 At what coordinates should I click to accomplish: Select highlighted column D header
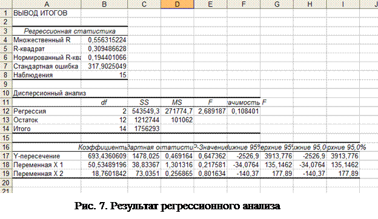[x=177, y=4]
